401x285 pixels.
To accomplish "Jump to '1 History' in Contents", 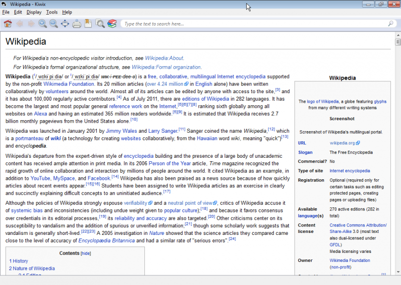I will tap(19, 261).
